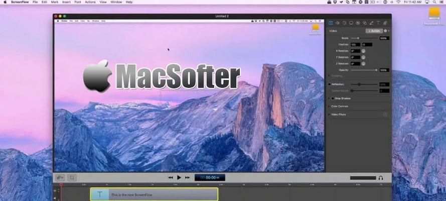Click the Scale slider
Image resolution: width=446 pixels, height=201 pixels.
(364, 38)
